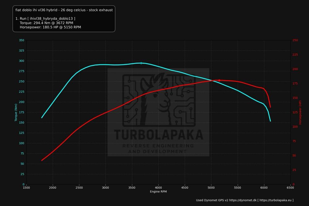Click the 6500 RPM axis tick label
309x206 pixels.
(x=290, y=188)
